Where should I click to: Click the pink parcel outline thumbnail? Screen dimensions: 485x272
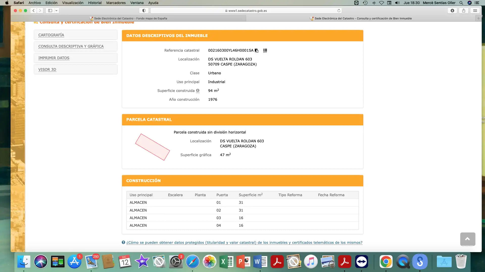coord(152,147)
